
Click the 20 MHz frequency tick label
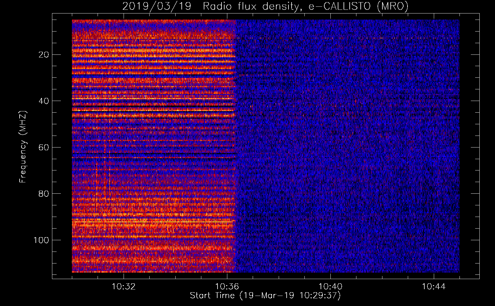pos(44,55)
